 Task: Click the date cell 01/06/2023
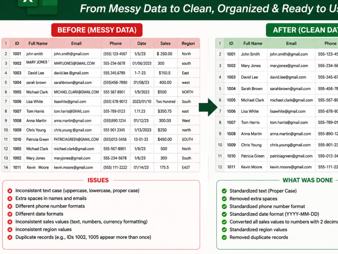tap(142, 63)
